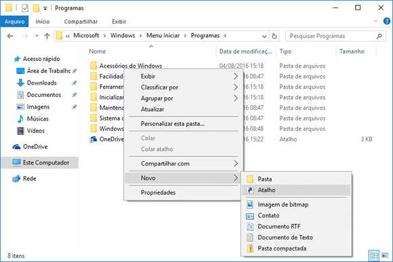Expand the ribbon chevron
The height and width of the screenshot is (262, 393).
tap(375, 21)
